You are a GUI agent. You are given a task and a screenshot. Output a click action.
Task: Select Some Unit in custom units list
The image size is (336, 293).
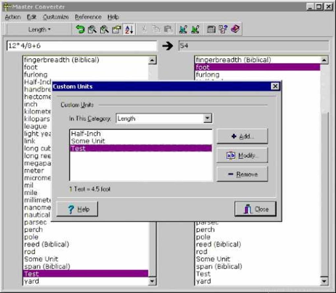141,141
